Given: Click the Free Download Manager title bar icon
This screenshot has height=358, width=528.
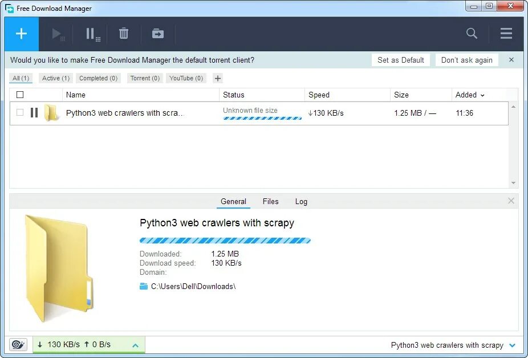Looking at the screenshot, I should [x=10, y=8].
